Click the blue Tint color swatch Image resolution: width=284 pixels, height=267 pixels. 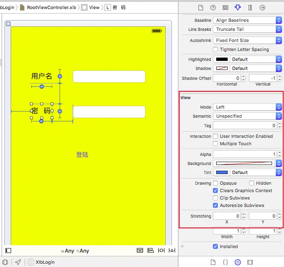(x=222, y=172)
